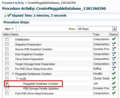Expand the Elapsed Time details section

(x=5, y=16)
